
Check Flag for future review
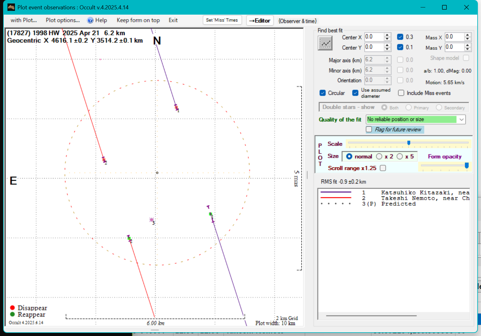click(x=369, y=129)
